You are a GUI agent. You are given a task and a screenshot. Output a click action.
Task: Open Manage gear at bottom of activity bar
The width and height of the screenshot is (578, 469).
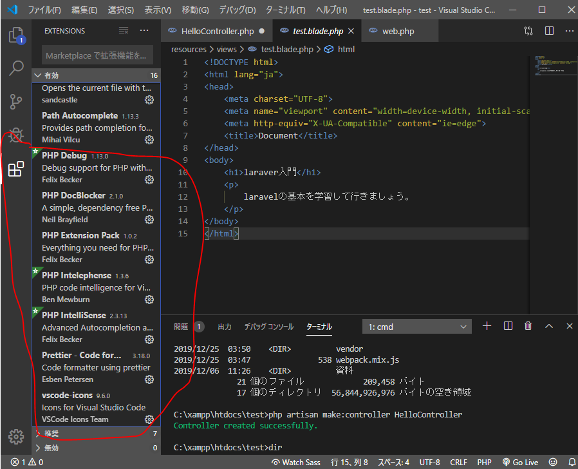click(x=16, y=436)
